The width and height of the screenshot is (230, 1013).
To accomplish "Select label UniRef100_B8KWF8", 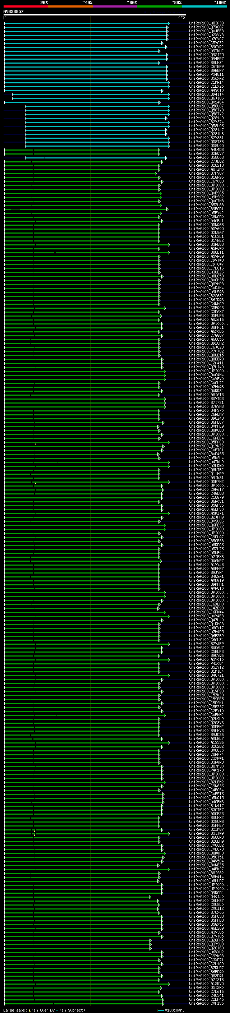I will pyautogui.click(x=206, y=853).
